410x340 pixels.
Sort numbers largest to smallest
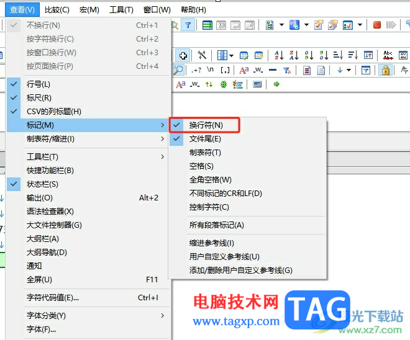324,55
